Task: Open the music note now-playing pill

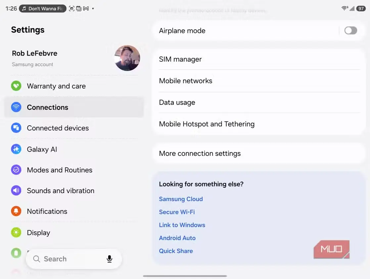Action: coord(43,9)
